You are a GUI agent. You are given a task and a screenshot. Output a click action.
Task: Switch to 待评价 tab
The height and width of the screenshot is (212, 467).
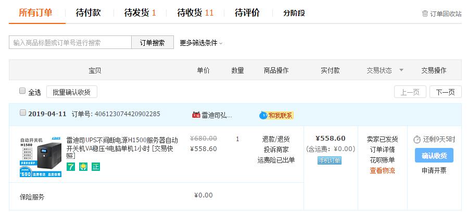click(x=247, y=13)
